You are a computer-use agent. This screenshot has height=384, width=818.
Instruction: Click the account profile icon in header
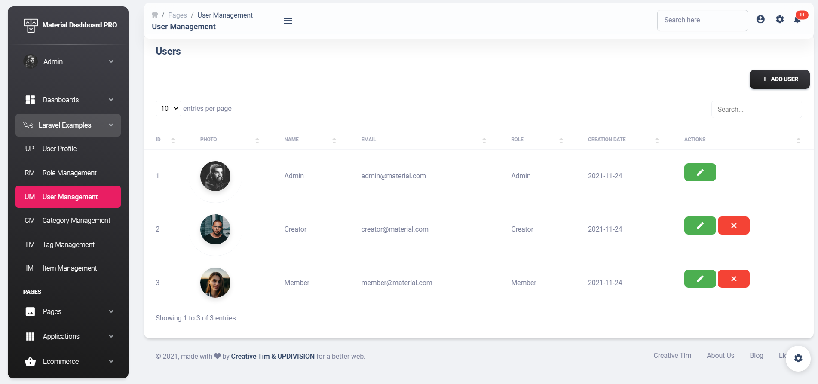760,19
